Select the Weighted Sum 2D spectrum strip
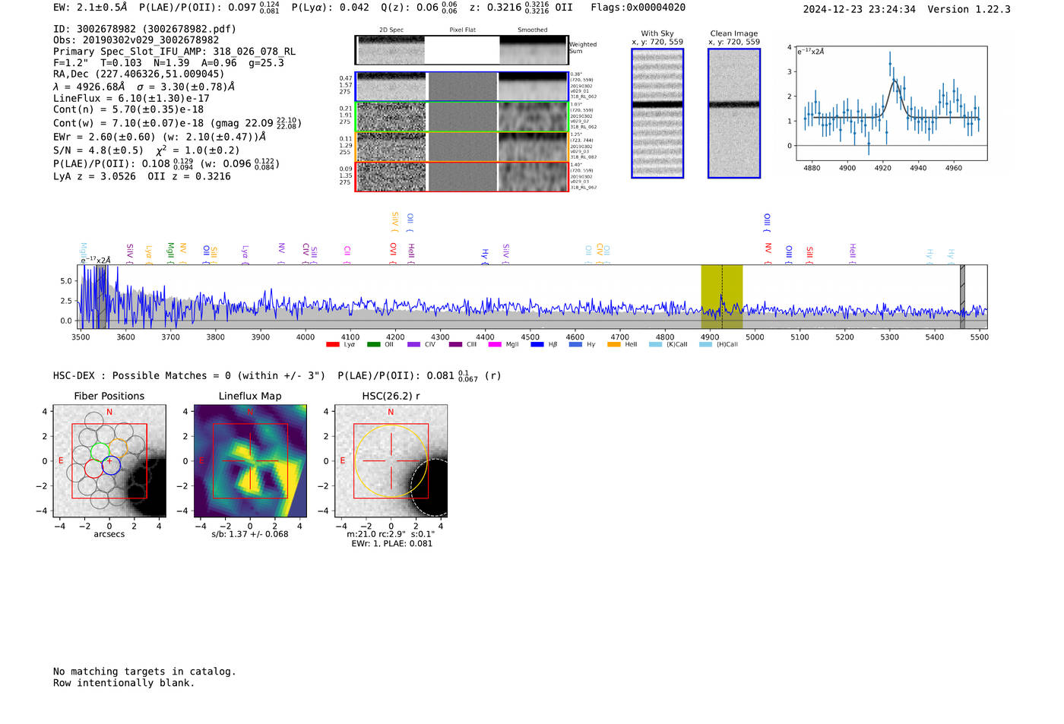 461,50
